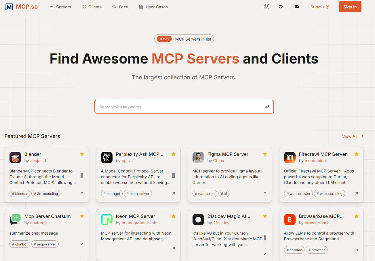Click the Firecrawl card star icon

pyautogui.click(x=357, y=154)
